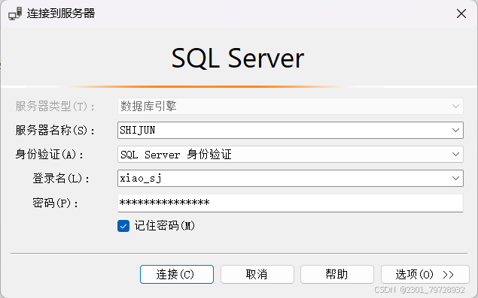
Task: Click the 服务器名称(S) label
Action: tap(55, 131)
